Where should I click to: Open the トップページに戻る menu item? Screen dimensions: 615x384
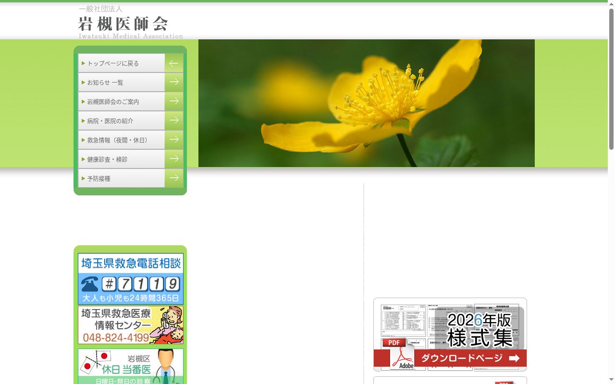131,63
